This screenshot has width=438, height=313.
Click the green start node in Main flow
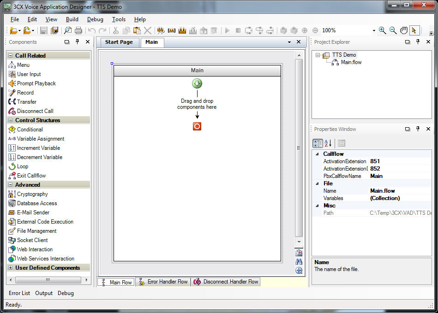[x=197, y=83]
